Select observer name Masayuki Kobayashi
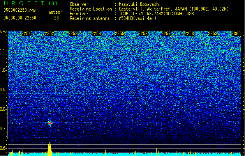This screenshot has width=245, height=156. (140, 4)
